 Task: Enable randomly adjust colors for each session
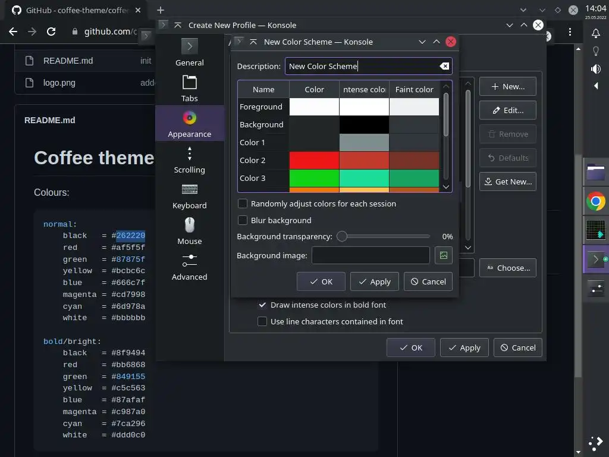click(x=243, y=204)
